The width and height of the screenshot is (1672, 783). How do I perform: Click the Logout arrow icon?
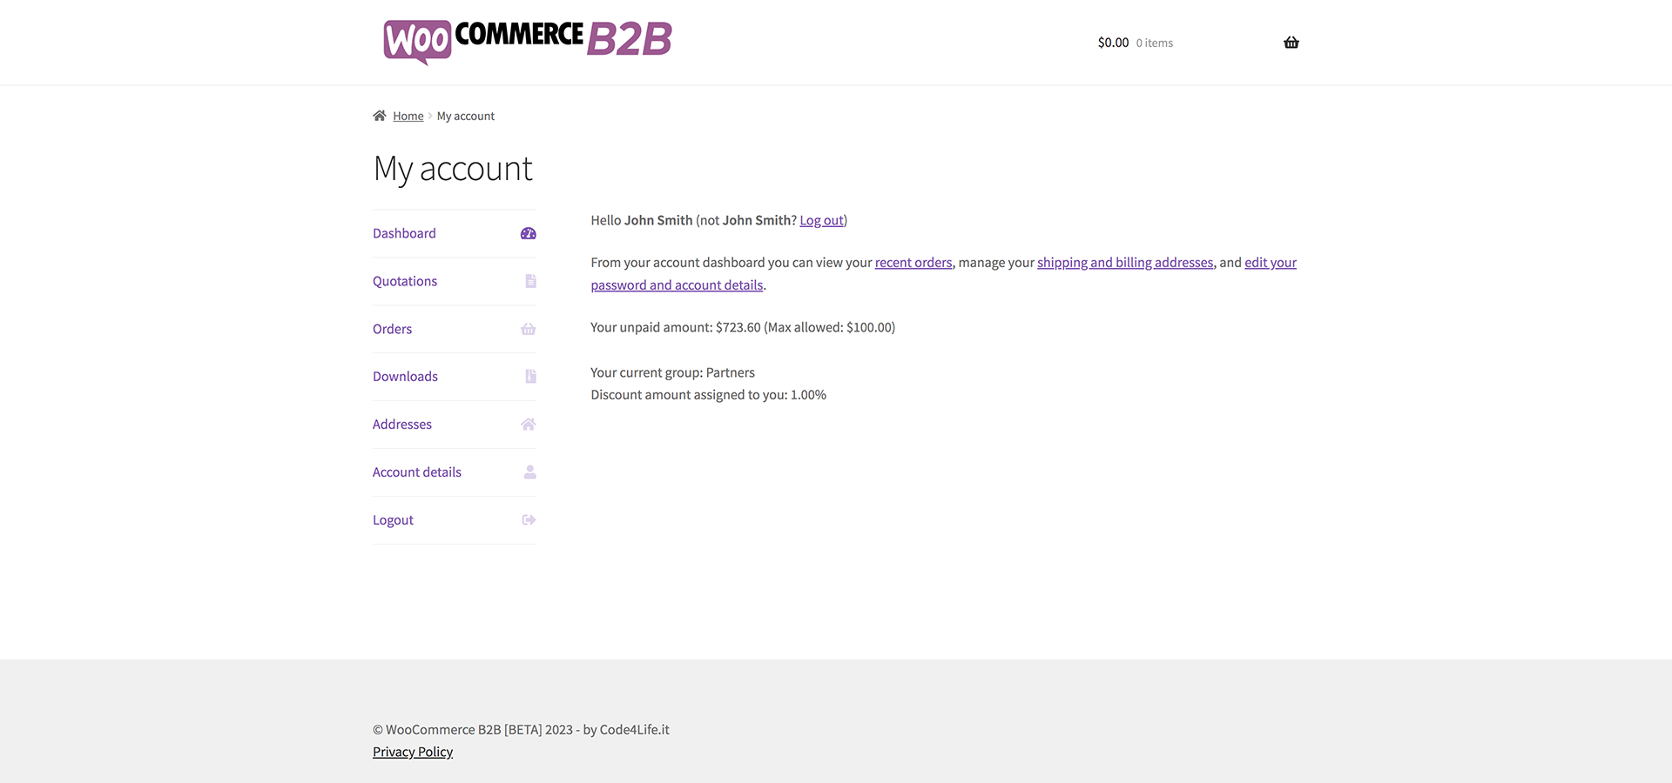click(x=529, y=520)
